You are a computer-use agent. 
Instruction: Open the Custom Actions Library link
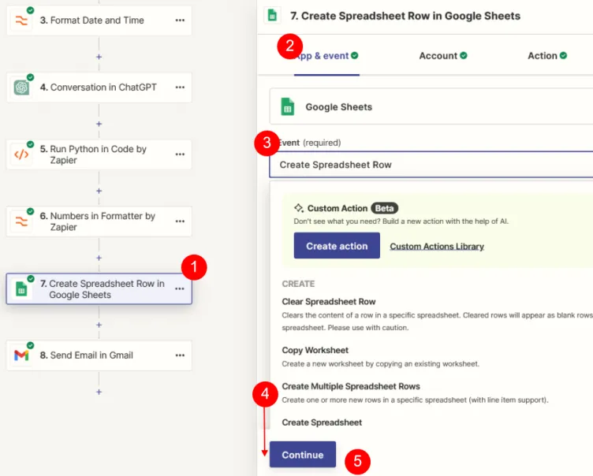click(x=437, y=247)
